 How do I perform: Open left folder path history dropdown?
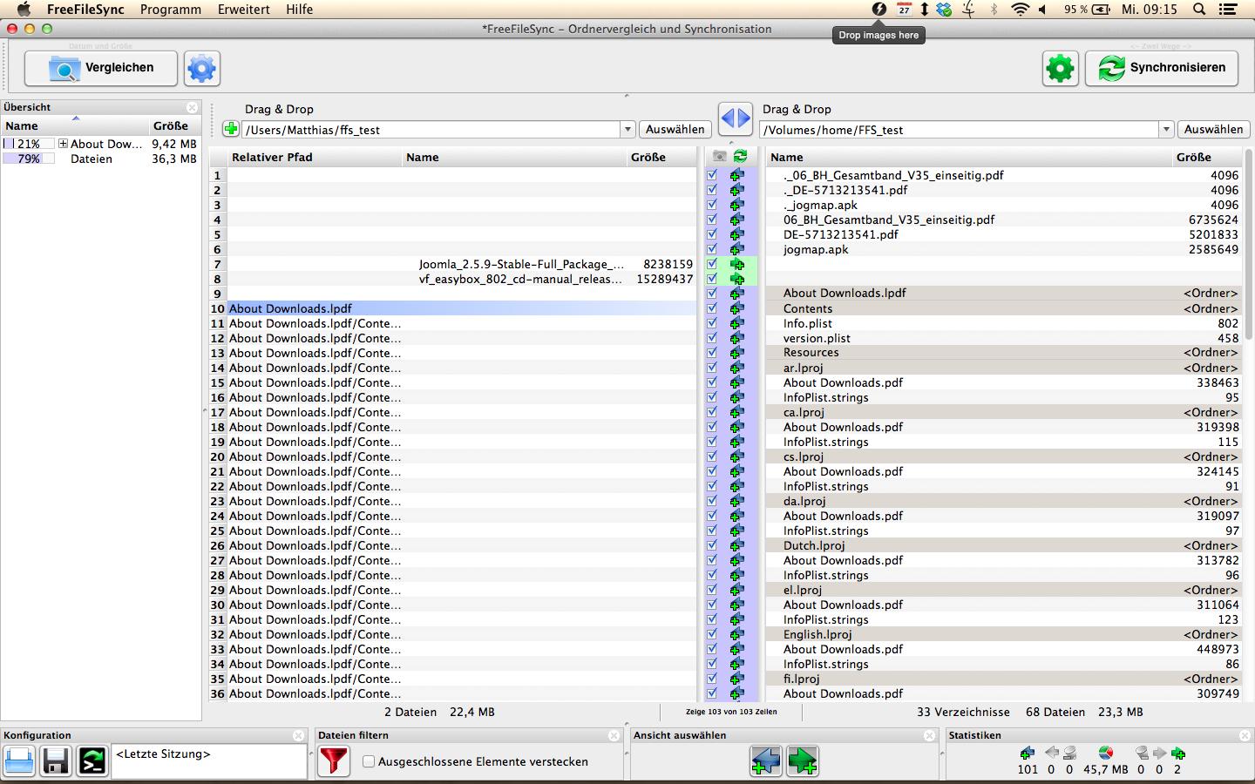coord(627,130)
